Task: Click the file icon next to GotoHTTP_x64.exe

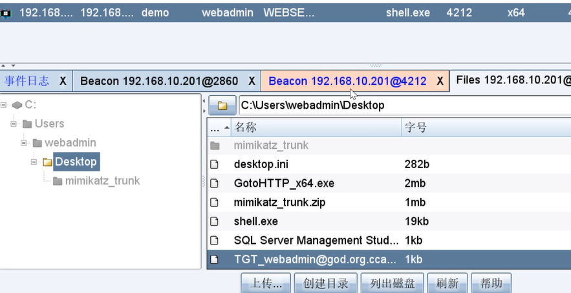Action: [215, 183]
